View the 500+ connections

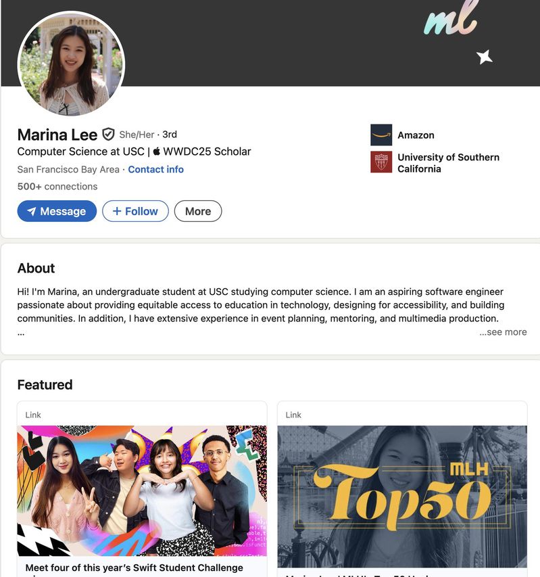[x=57, y=187]
